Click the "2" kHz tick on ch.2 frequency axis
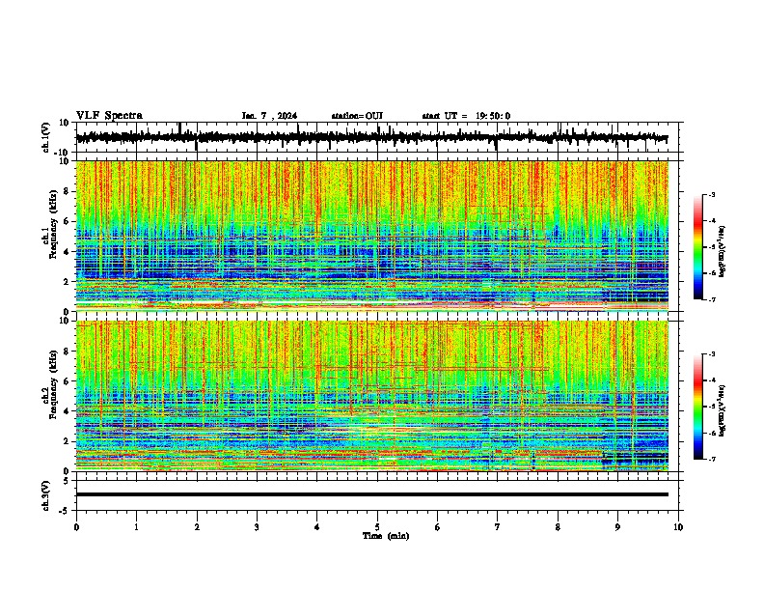 pyautogui.click(x=68, y=441)
